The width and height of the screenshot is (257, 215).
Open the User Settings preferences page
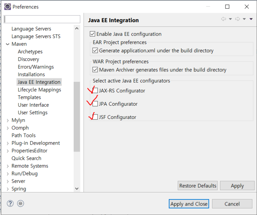(x=33, y=113)
